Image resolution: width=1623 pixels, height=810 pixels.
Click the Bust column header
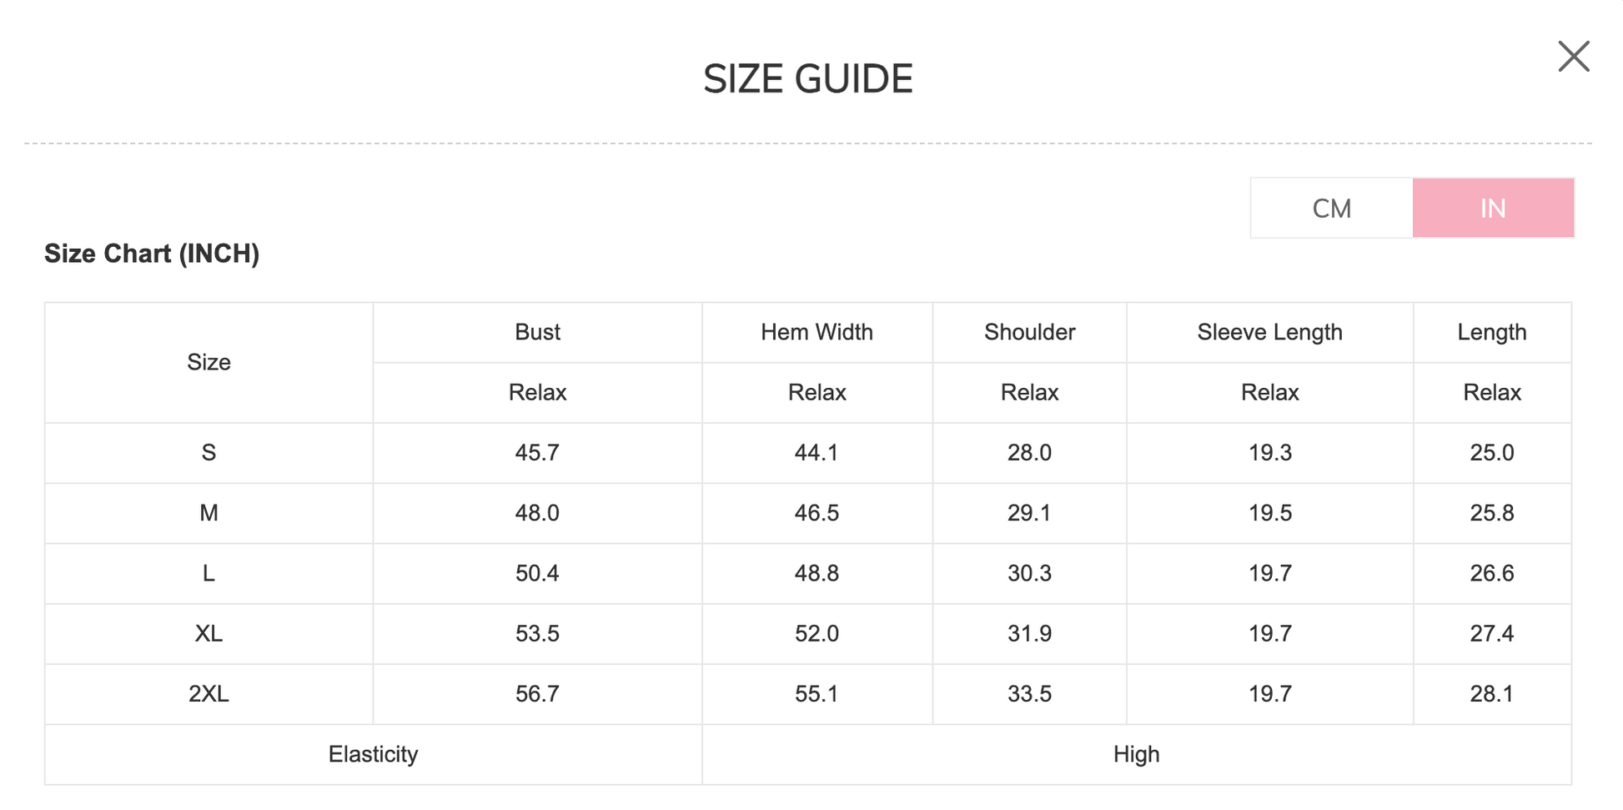[x=537, y=332]
